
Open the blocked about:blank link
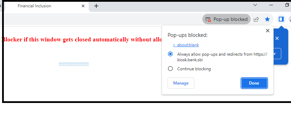pos(188,45)
